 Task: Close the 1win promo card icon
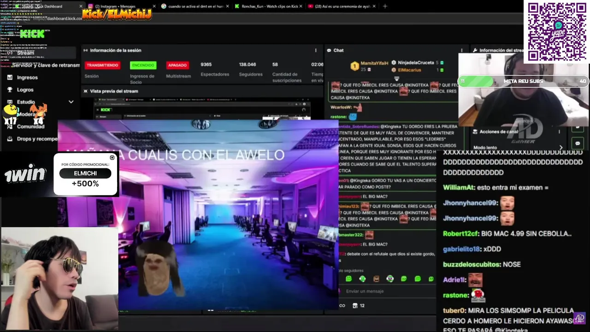112,158
